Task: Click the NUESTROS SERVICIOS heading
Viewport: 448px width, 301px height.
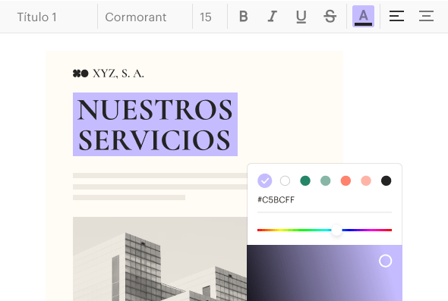Action: point(155,124)
